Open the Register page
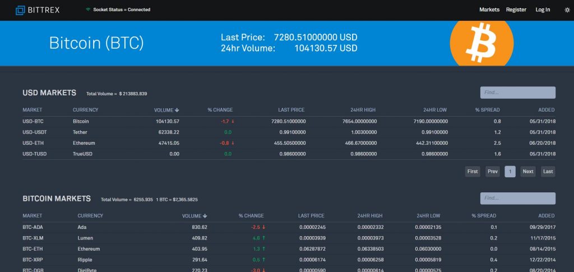574x272 pixels. coord(516,10)
